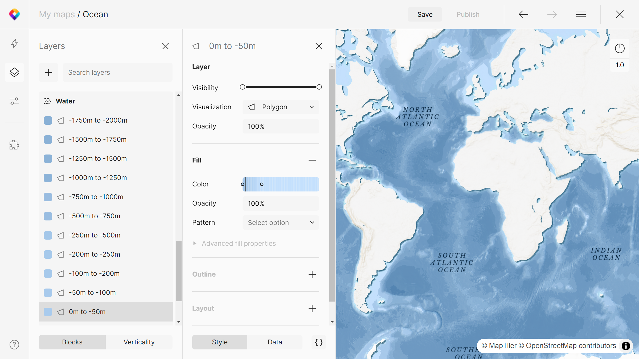The height and width of the screenshot is (359, 639).
Task: Click the undo back arrow
Action: (523, 14)
